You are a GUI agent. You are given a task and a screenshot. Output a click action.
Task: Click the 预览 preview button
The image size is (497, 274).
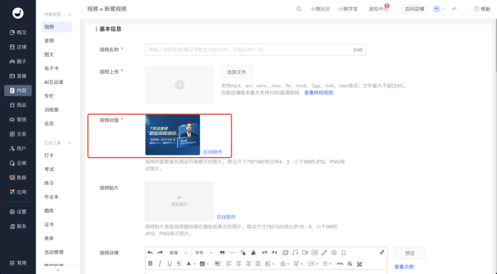click(410, 253)
